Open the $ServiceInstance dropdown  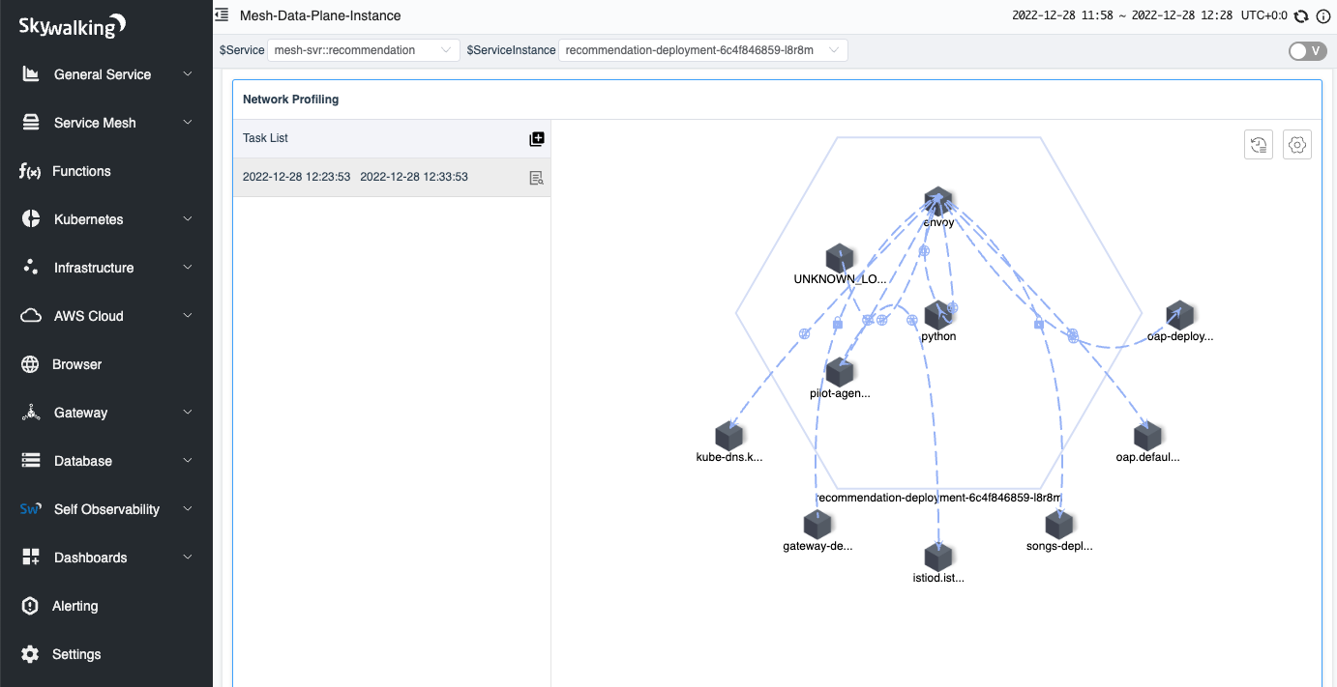point(702,50)
